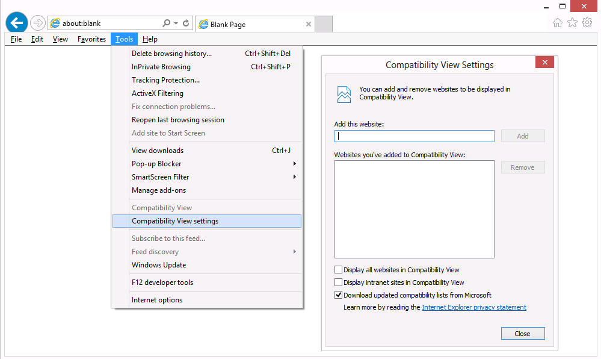Click Close in the Compatibility View Settings dialog
This screenshot has width=601, height=359.
click(522, 333)
